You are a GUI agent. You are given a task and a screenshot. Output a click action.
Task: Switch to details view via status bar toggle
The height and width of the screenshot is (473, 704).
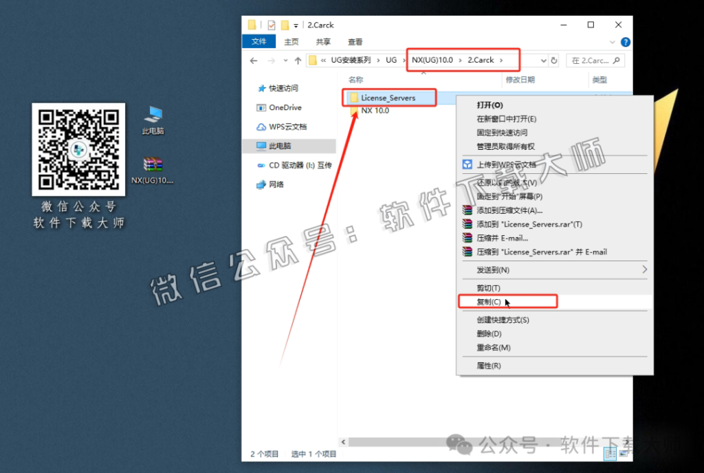click(x=609, y=454)
